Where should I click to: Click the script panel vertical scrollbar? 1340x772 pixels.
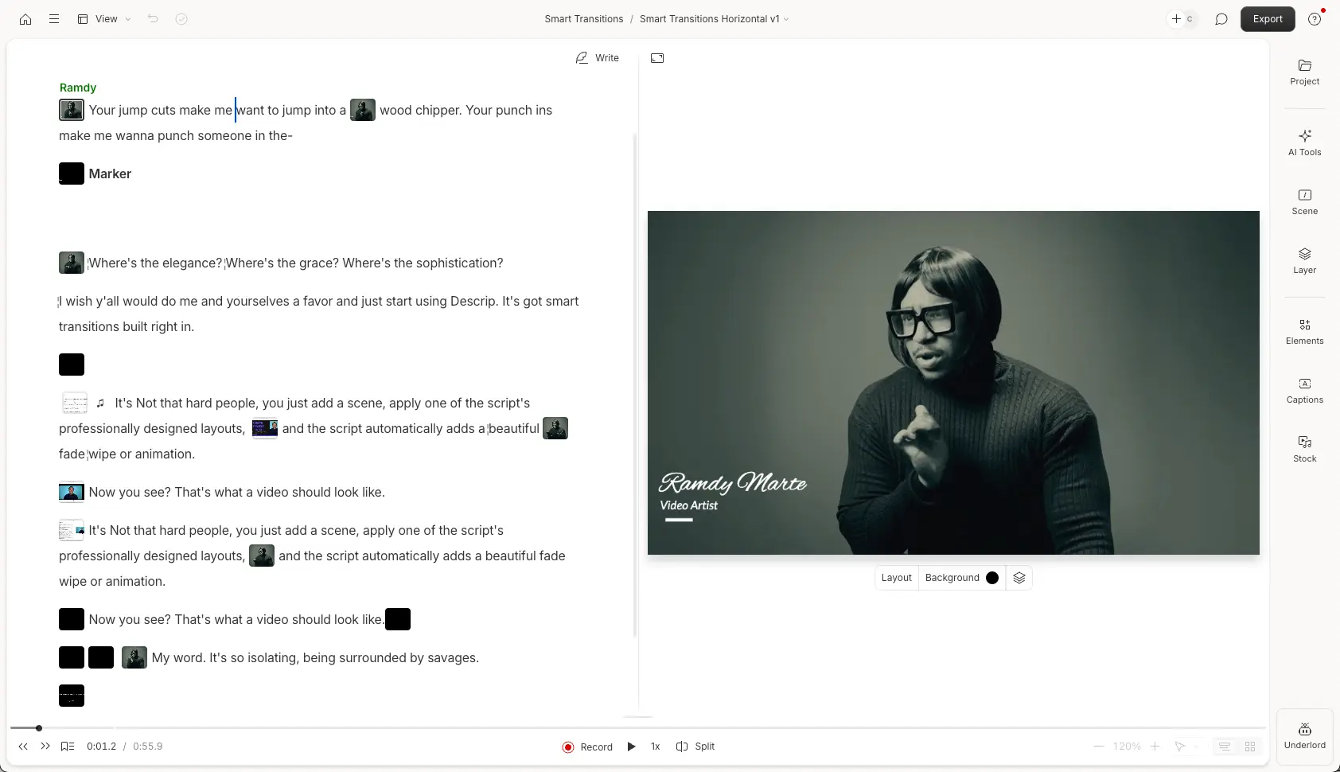coord(635,384)
